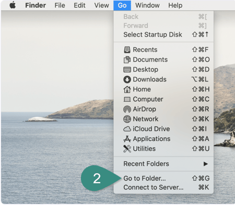235x205 pixels.
Task: Click the ⌥⌘L shortcut beside Downloads
Action: click(x=200, y=79)
